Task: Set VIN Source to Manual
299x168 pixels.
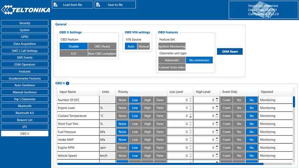Action: 143,46
